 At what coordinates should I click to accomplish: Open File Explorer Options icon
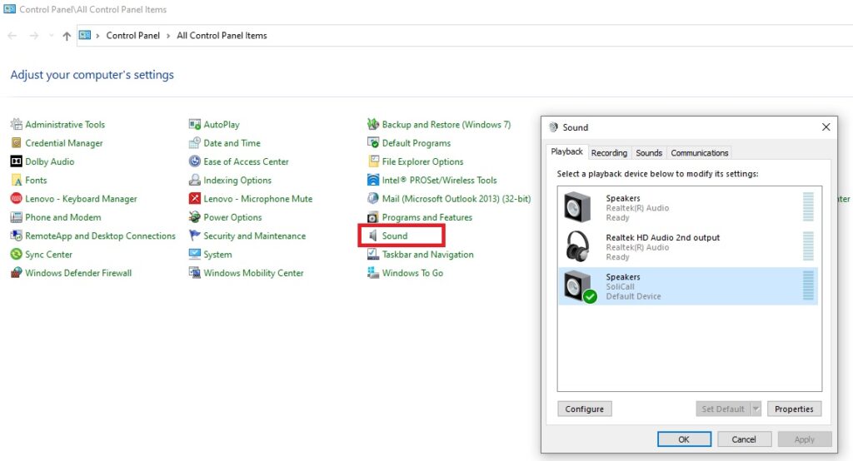pos(373,161)
